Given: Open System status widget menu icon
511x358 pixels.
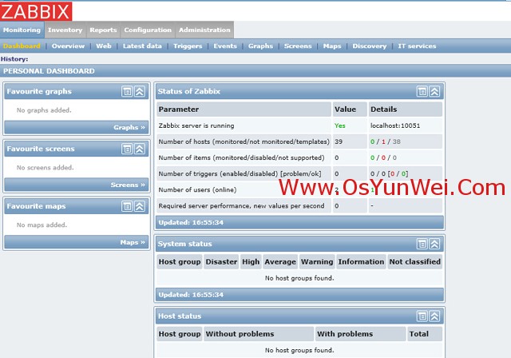Looking at the screenshot, I should coord(422,245).
